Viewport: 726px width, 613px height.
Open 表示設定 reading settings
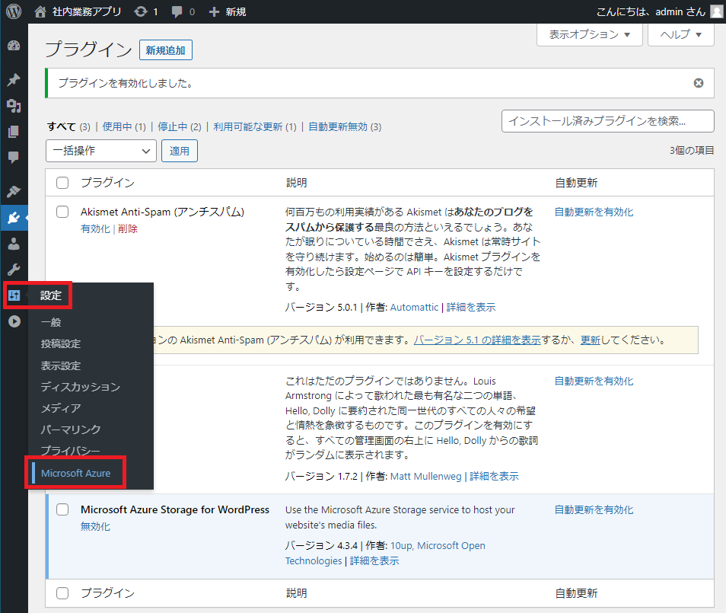[61, 366]
